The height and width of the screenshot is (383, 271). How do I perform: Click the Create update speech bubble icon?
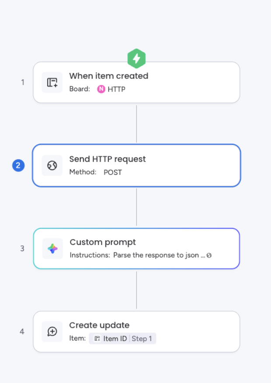[52, 331]
